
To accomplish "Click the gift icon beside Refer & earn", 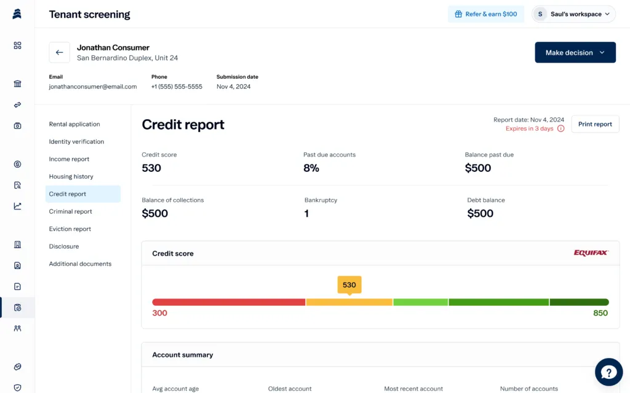I will pos(458,14).
